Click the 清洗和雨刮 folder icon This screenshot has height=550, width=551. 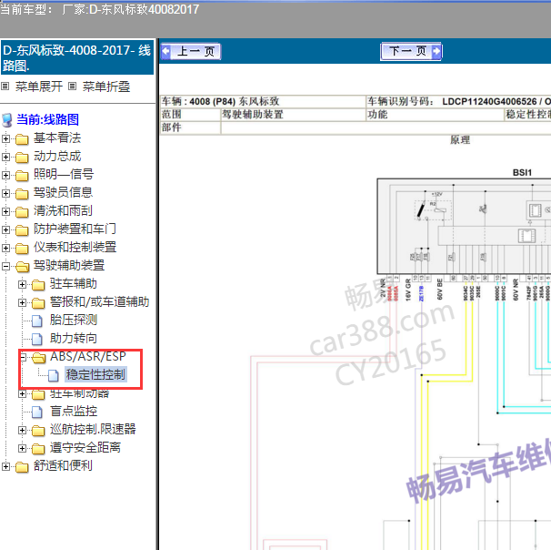[x=22, y=212]
